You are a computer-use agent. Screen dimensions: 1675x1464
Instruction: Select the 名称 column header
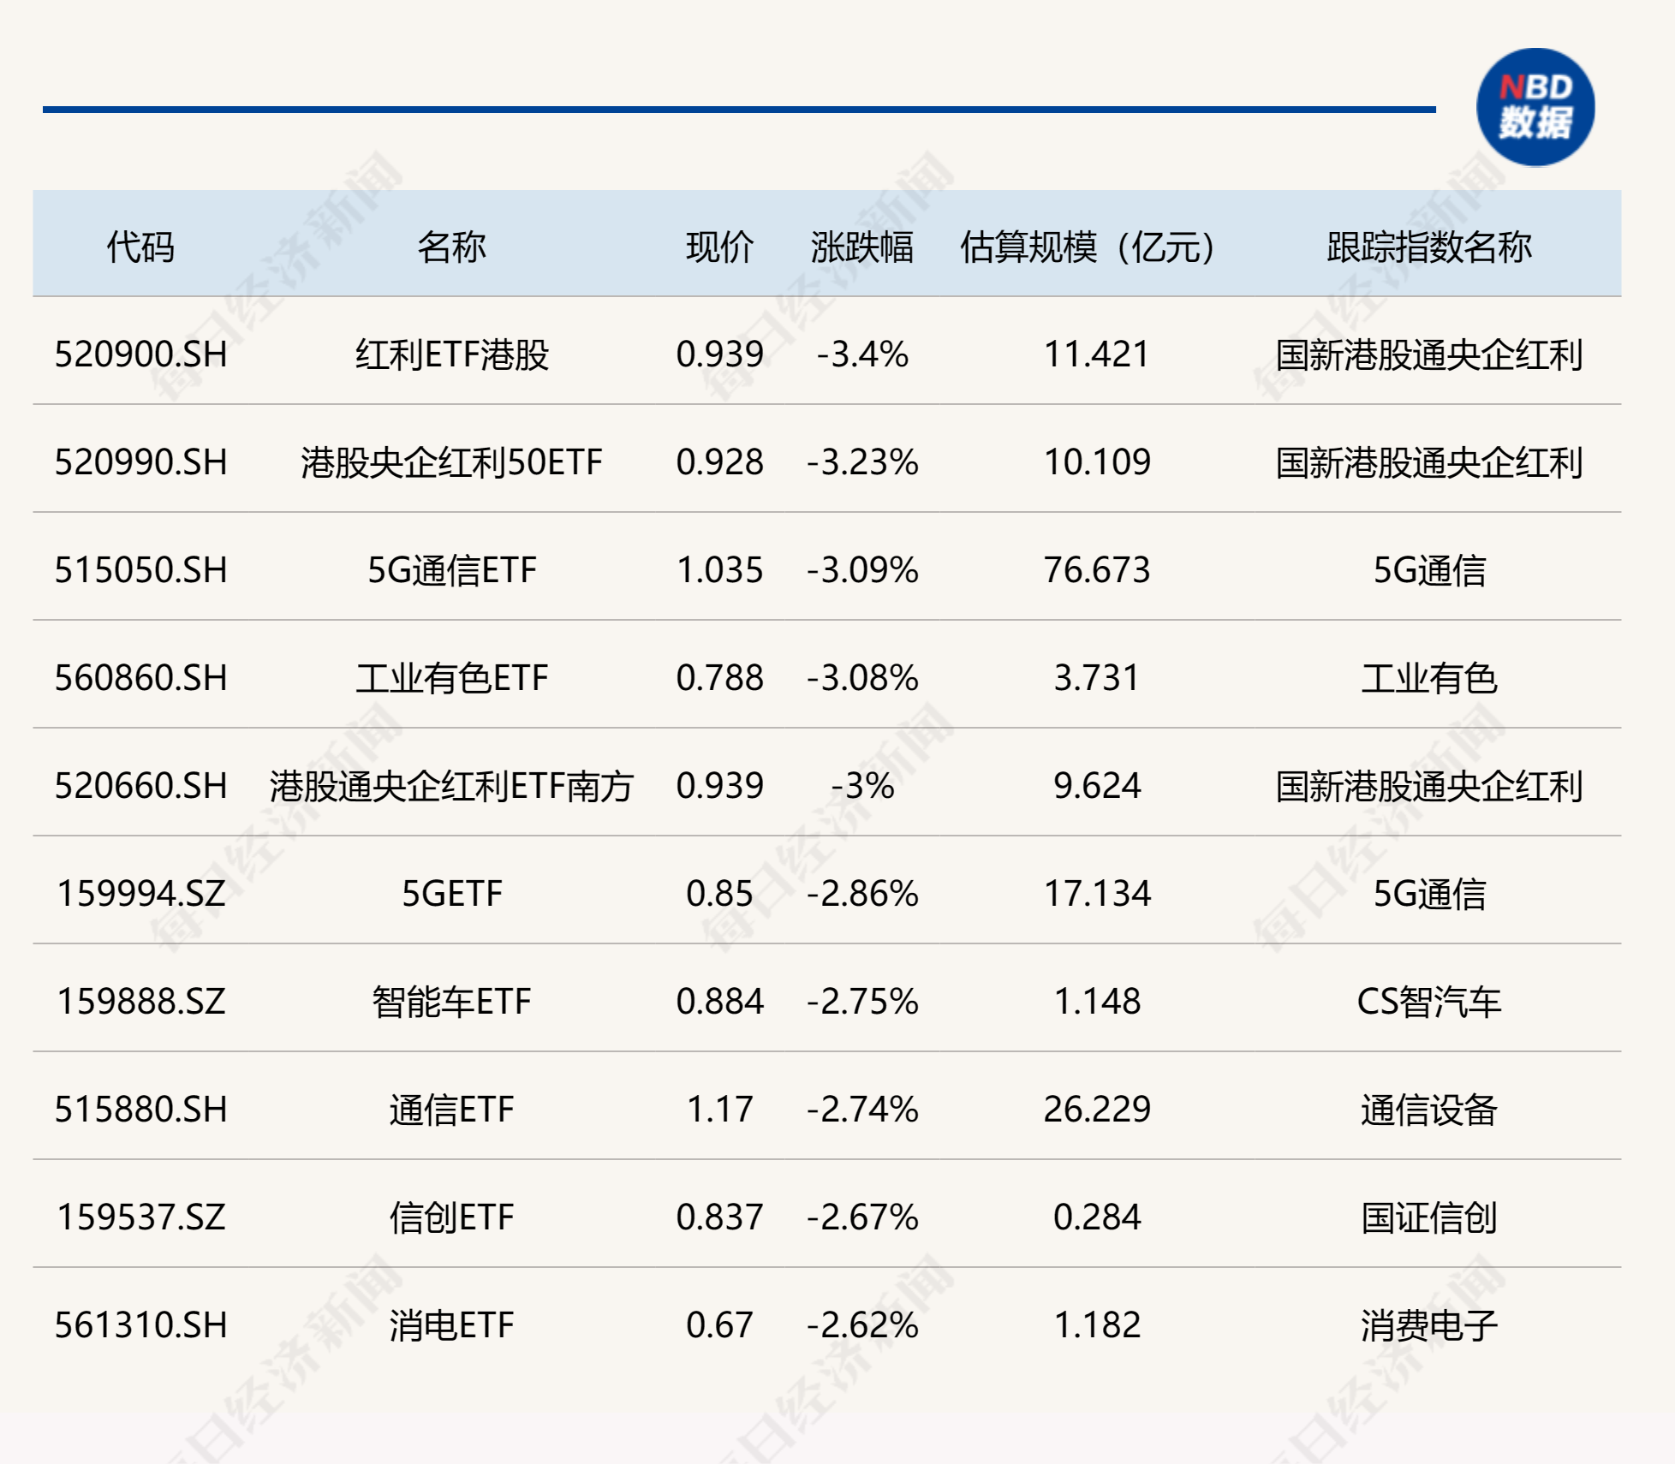click(x=451, y=247)
